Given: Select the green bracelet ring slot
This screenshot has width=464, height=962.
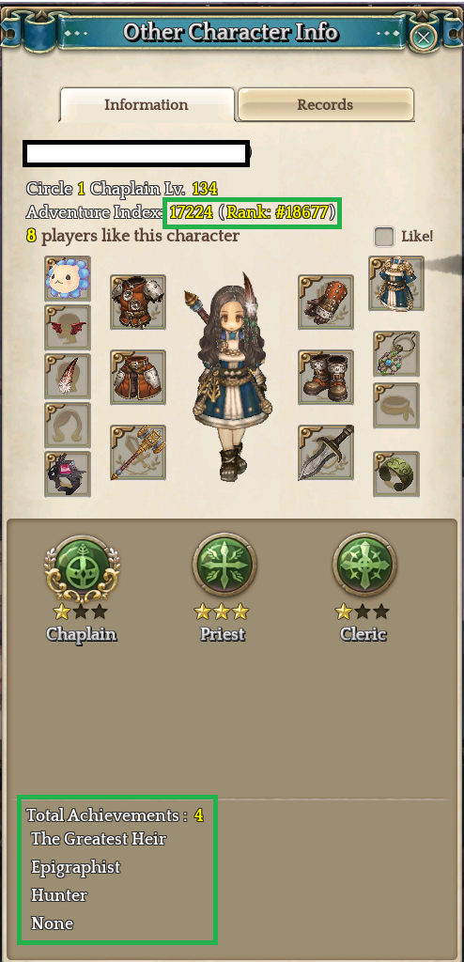Looking at the screenshot, I should click(396, 473).
